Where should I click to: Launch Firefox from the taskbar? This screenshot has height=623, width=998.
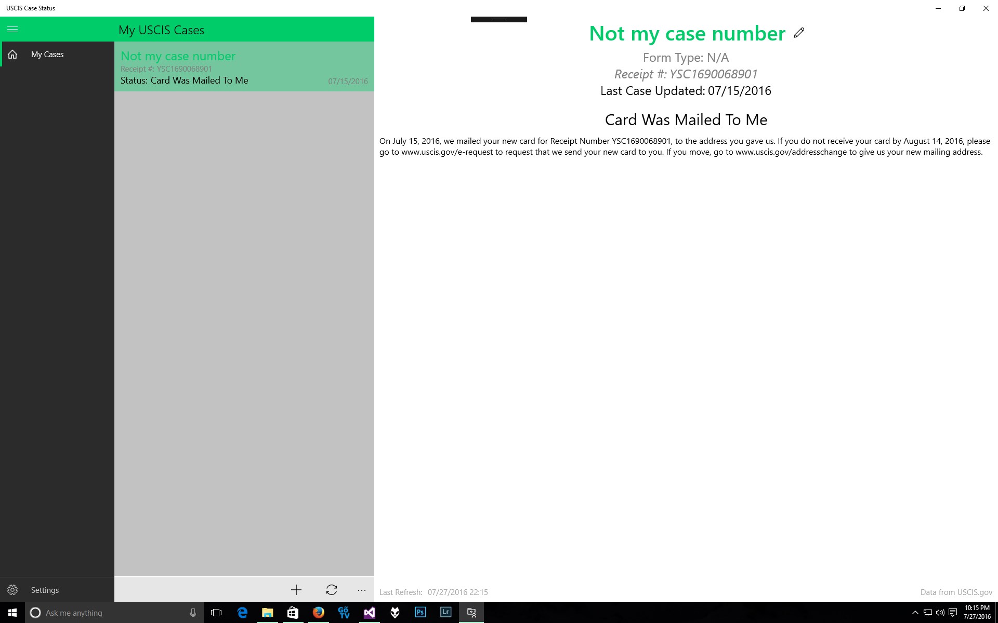tap(318, 613)
